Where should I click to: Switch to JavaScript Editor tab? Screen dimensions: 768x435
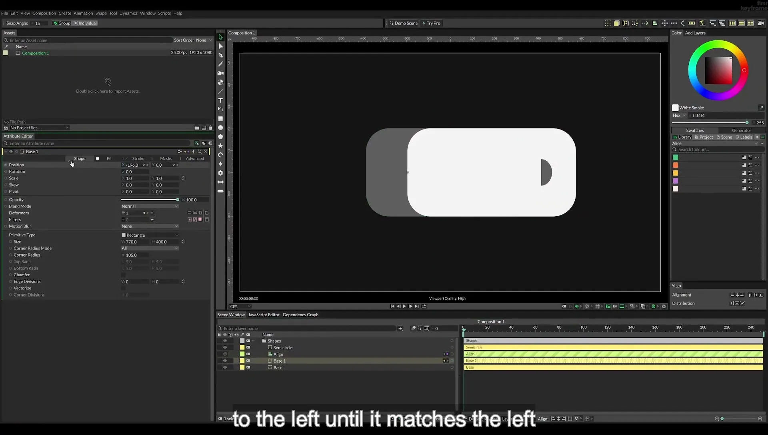(x=264, y=315)
